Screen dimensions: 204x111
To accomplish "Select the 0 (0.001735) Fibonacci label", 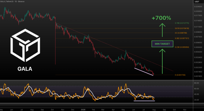I will 180,75.
